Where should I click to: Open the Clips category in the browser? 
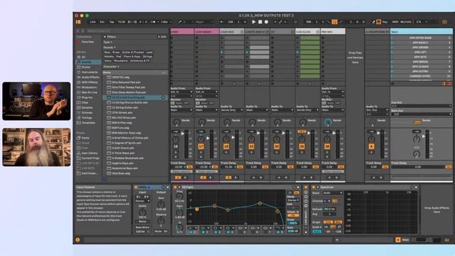coord(85,102)
